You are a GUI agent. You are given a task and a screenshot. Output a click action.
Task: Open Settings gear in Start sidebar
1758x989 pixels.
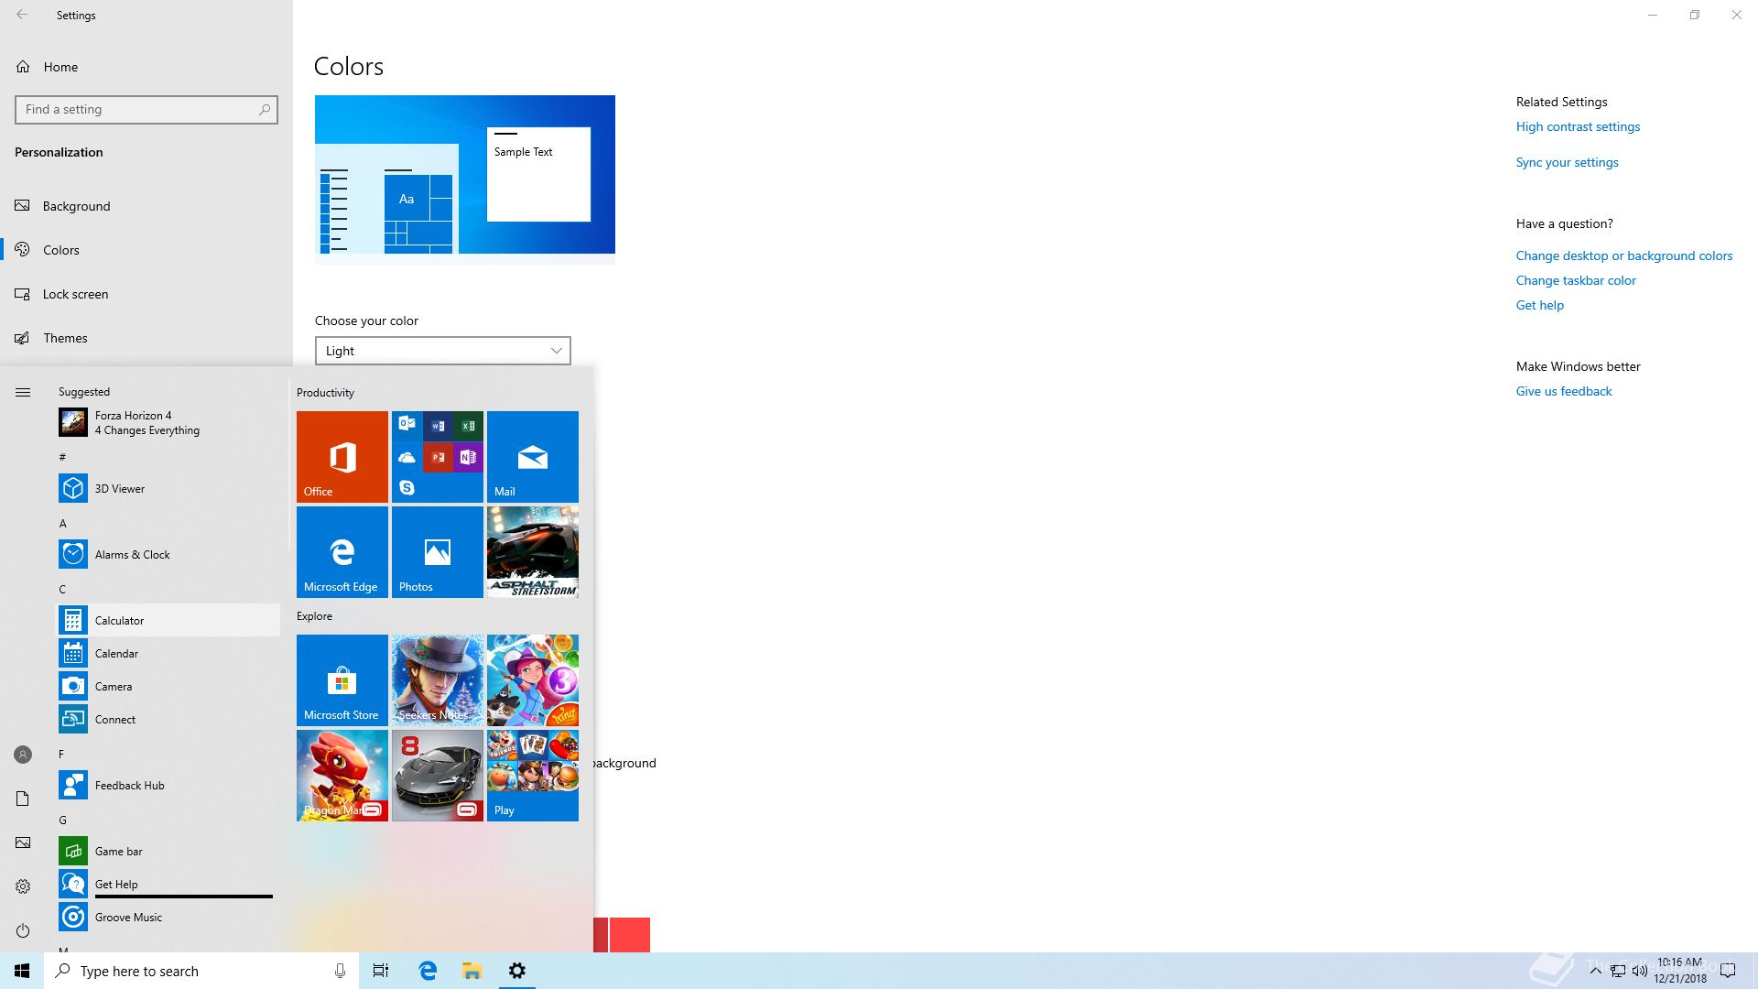coord(23,886)
